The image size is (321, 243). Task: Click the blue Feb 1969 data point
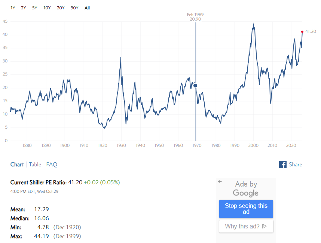(195, 86)
